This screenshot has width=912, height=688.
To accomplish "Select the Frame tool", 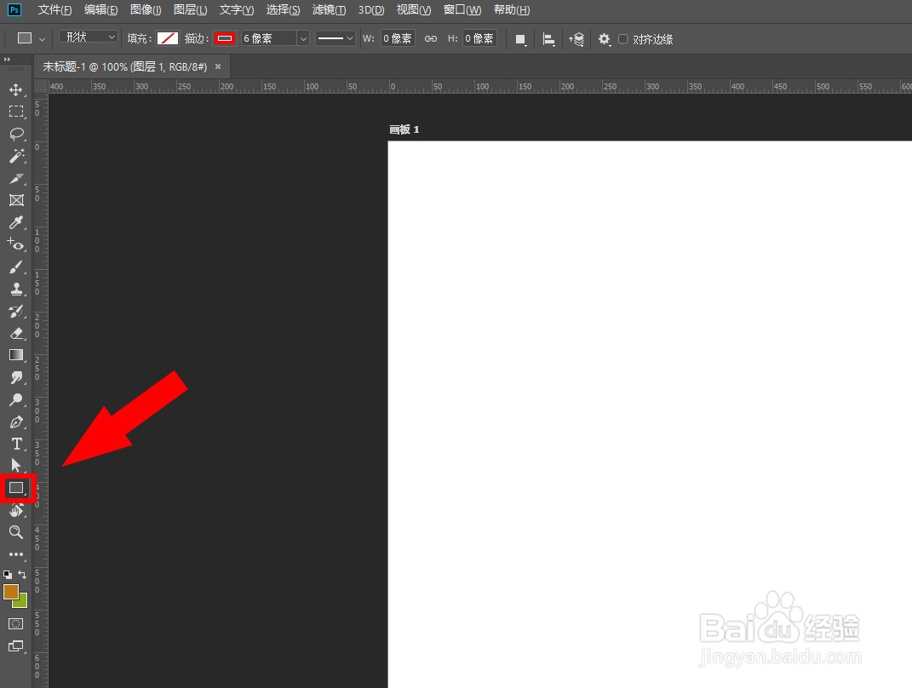I will coord(15,200).
